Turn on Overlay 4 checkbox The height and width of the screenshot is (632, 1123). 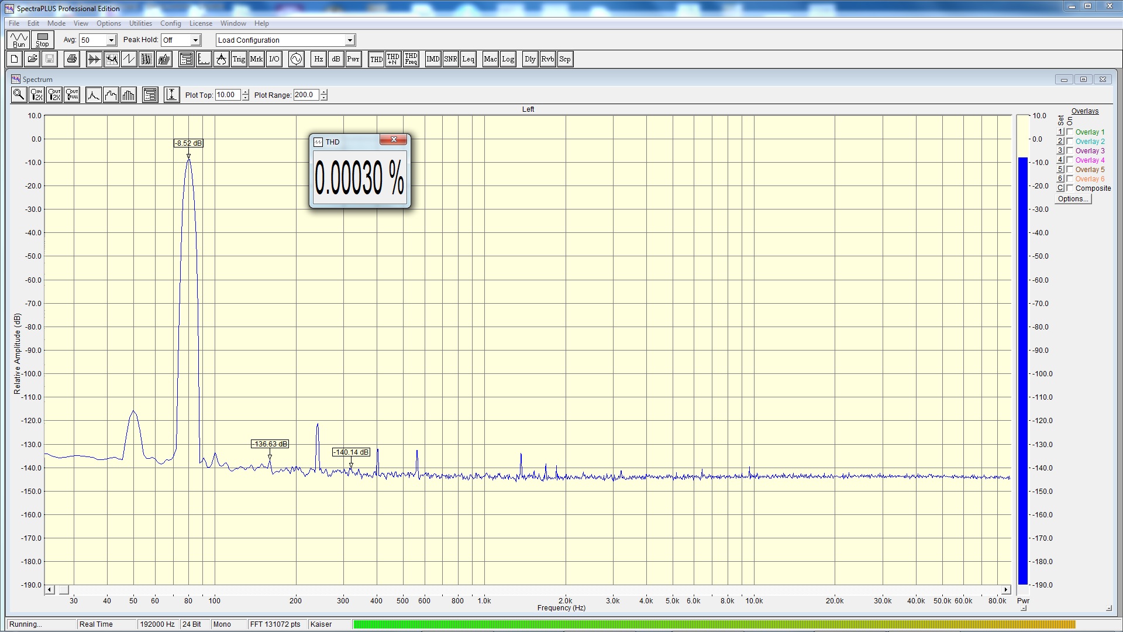pyautogui.click(x=1070, y=160)
